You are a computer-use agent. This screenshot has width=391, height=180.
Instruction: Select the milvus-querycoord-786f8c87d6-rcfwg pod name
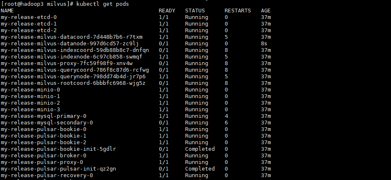pyautogui.click(x=75, y=70)
